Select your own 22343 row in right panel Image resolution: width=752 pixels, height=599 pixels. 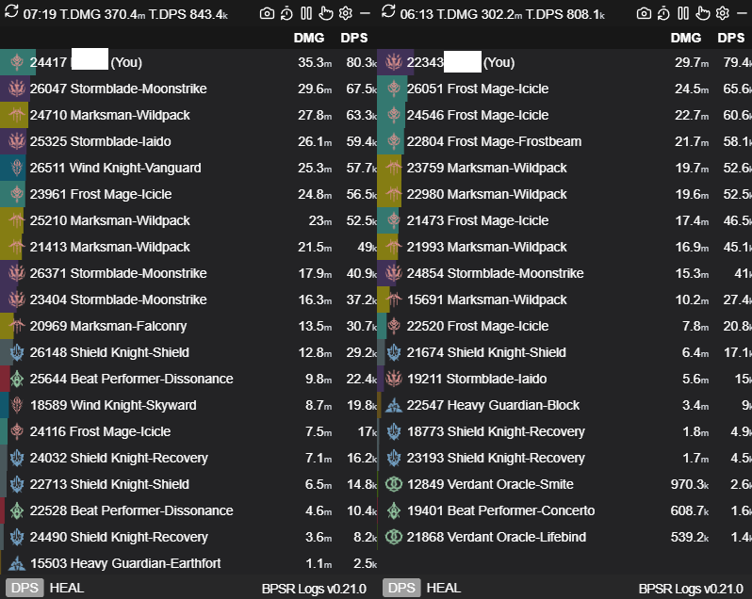(564, 62)
